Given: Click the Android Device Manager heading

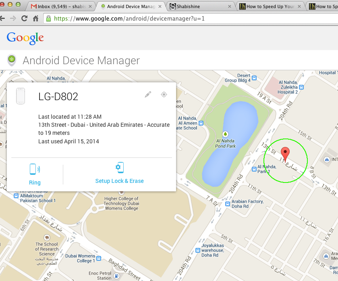Looking at the screenshot, I should 81,61.
